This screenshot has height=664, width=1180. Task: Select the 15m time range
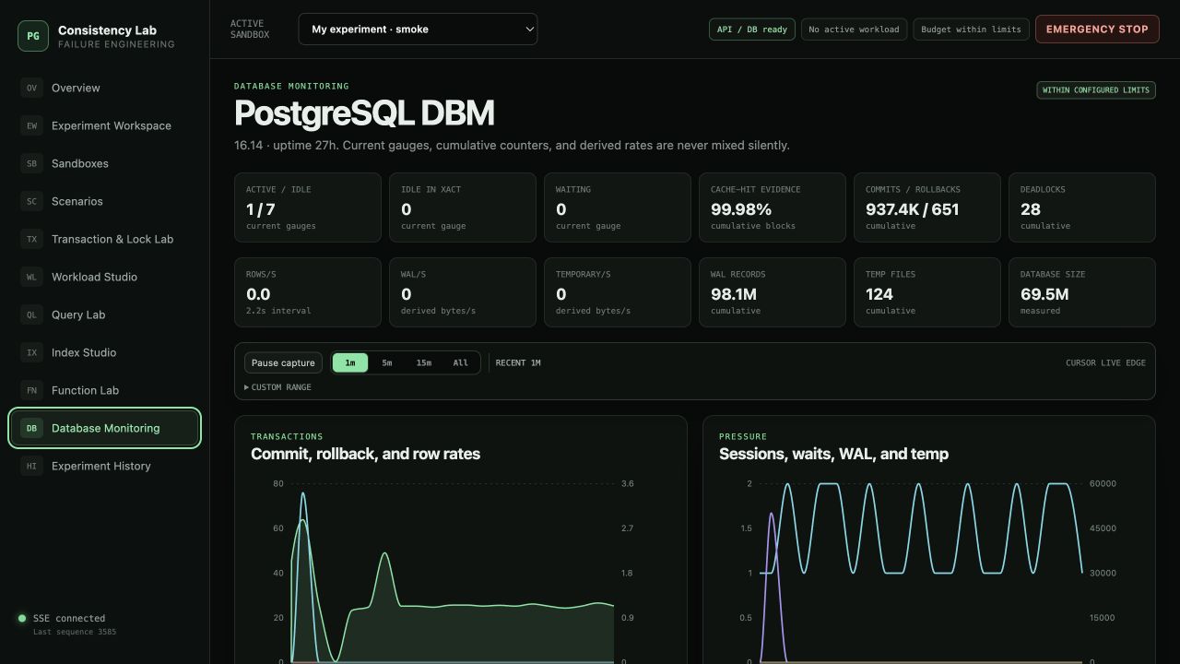point(424,362)
